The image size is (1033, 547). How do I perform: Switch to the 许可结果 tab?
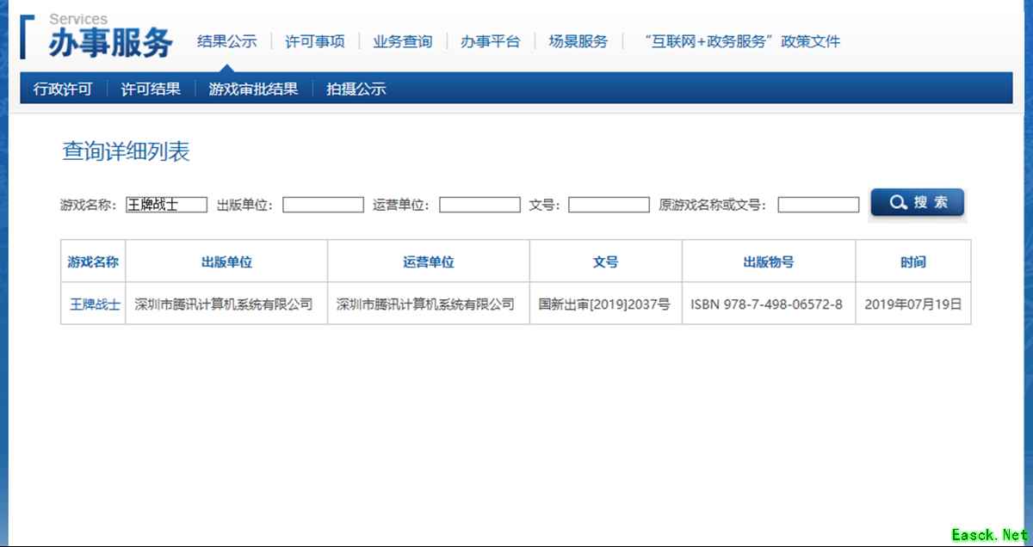(x=151, y=89)
